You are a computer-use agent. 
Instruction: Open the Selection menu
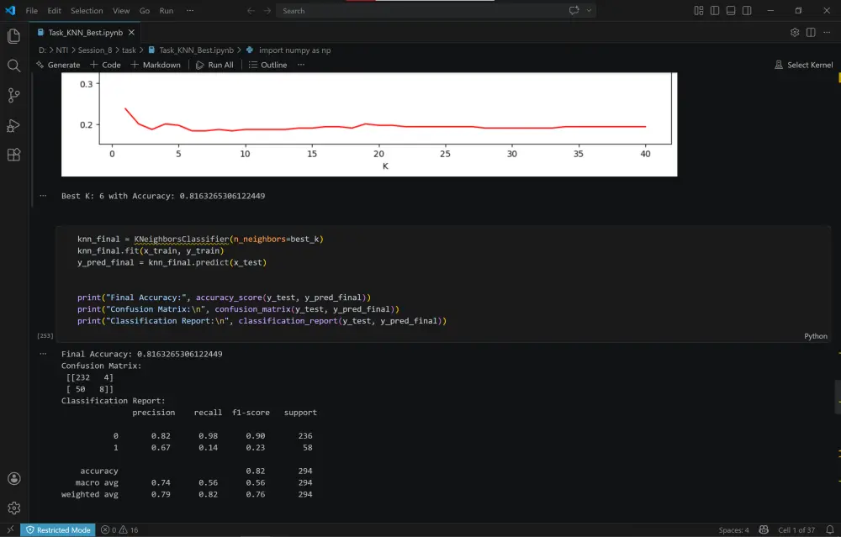87,11
